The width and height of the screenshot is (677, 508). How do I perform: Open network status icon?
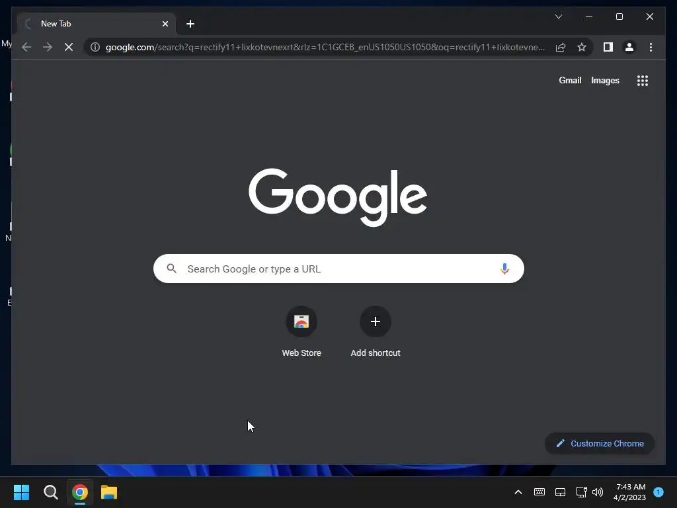coord(581,492)
